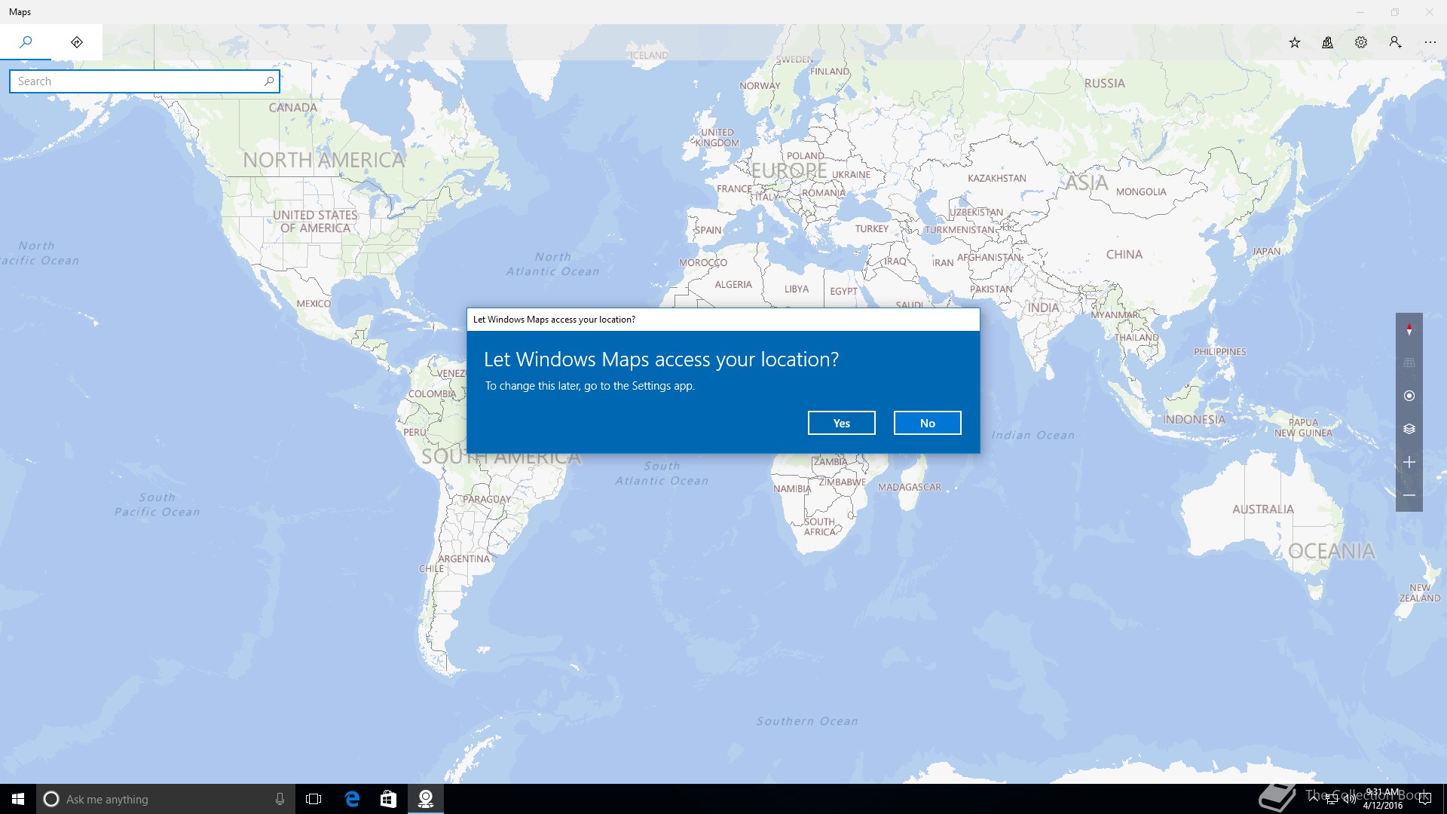The height and width of the screenshot is (814, 1447).
Task: Click the CANADA label on the map
Action: [293, 108]
